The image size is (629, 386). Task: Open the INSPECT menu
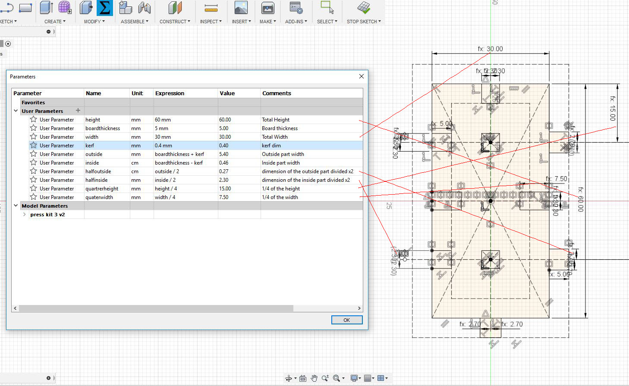pyautogui.click(x=211, y=21)
